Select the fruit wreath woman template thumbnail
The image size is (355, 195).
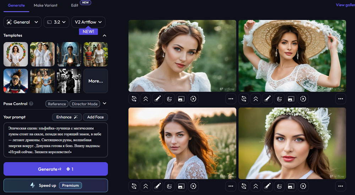(16, 54)
